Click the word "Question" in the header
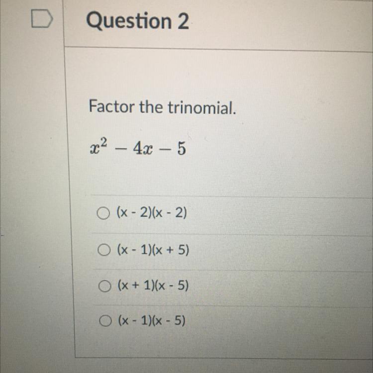373x373 pixels. [x=129, y=21]
